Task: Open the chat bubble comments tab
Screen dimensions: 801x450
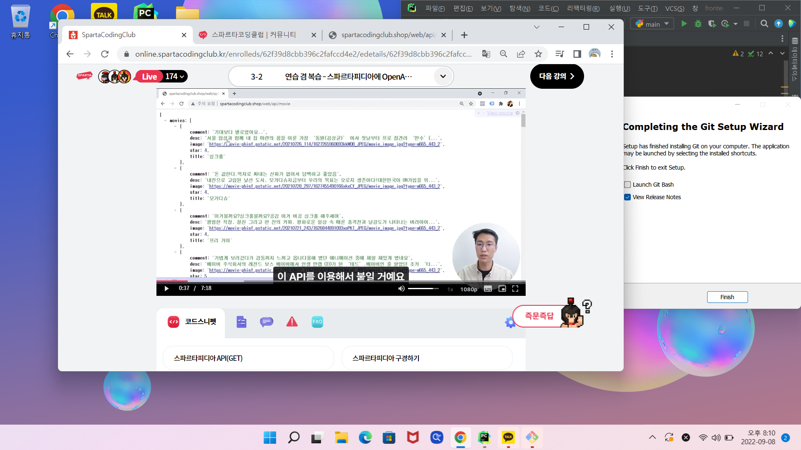Action: point(266,322)
